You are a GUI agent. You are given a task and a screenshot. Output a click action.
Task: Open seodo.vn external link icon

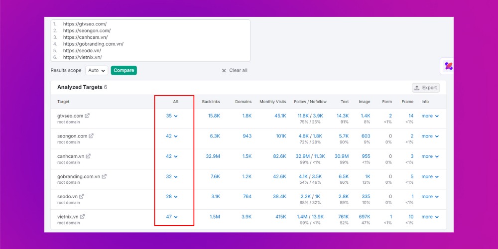82,196
